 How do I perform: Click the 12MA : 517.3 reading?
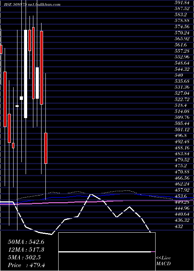26,250
